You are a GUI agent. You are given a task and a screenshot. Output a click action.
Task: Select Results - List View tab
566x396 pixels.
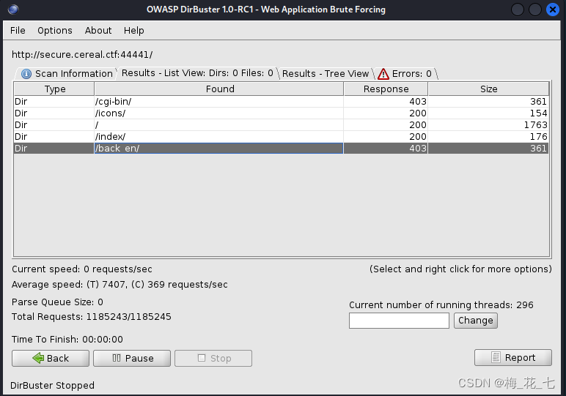[197, 73]
